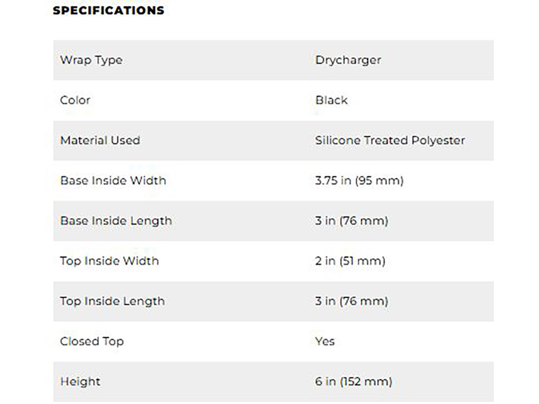
Task: Select the Closed Top label
Action: [92, 342]
